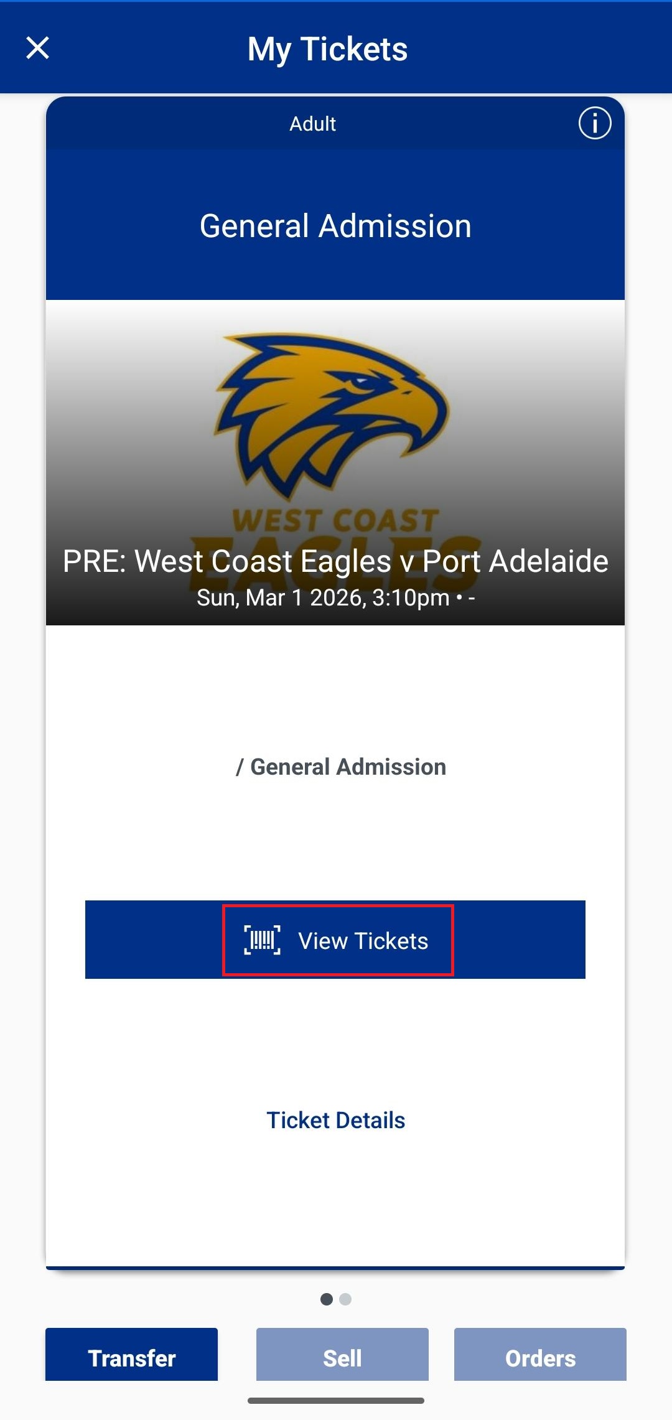Select the first page indicator dot
672x1420 pixels.
(x=326, y=1299)
